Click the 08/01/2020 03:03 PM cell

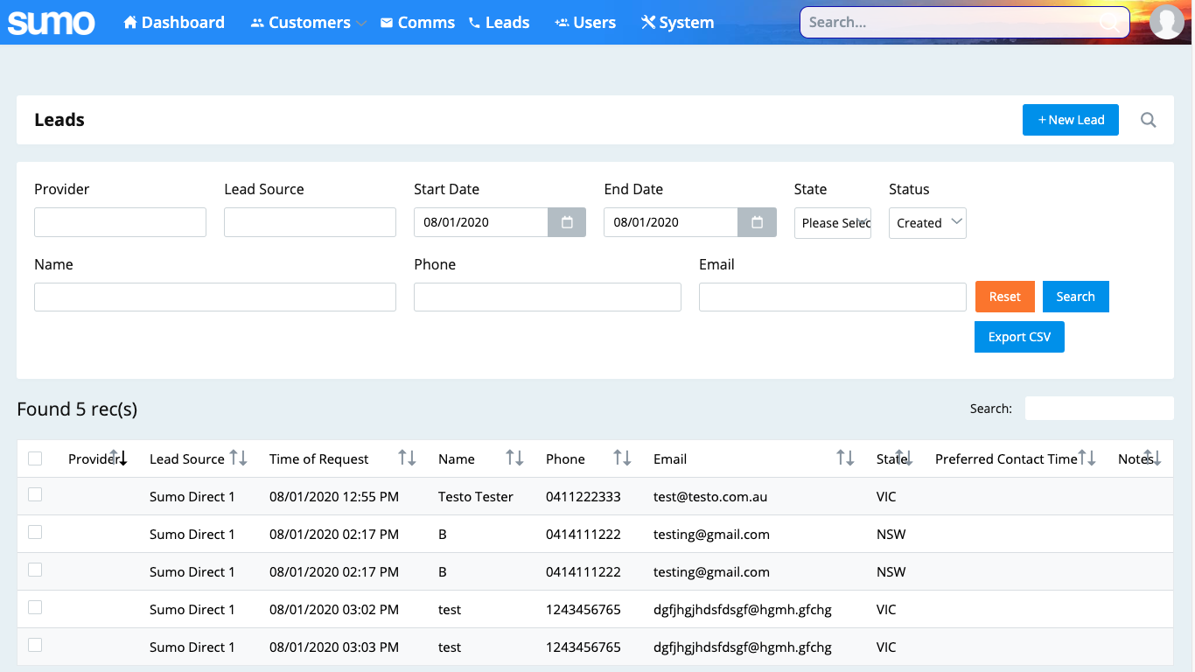click(x=334, y=647)
